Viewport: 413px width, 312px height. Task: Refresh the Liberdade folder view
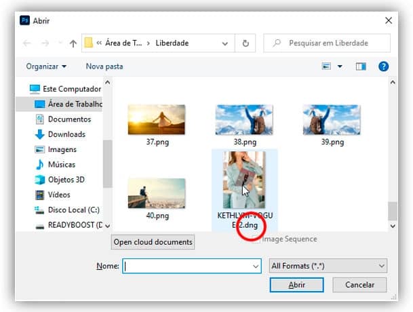(x=245, y=43)
